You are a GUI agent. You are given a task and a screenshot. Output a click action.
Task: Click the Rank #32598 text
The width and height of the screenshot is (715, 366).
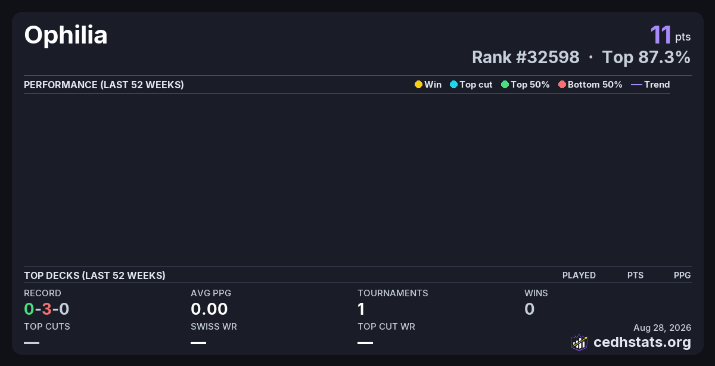(526, 57)
